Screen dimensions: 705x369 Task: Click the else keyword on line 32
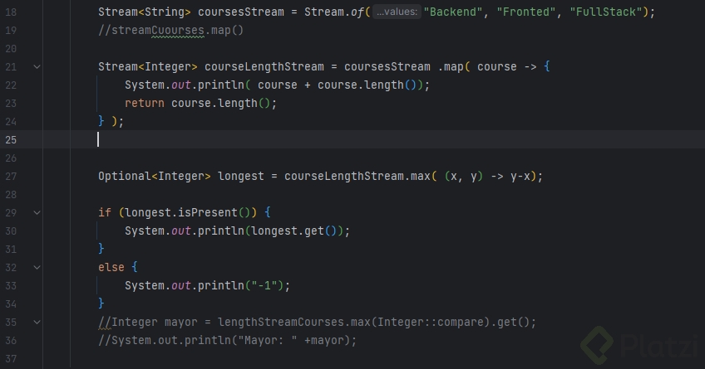click(111, 267)
